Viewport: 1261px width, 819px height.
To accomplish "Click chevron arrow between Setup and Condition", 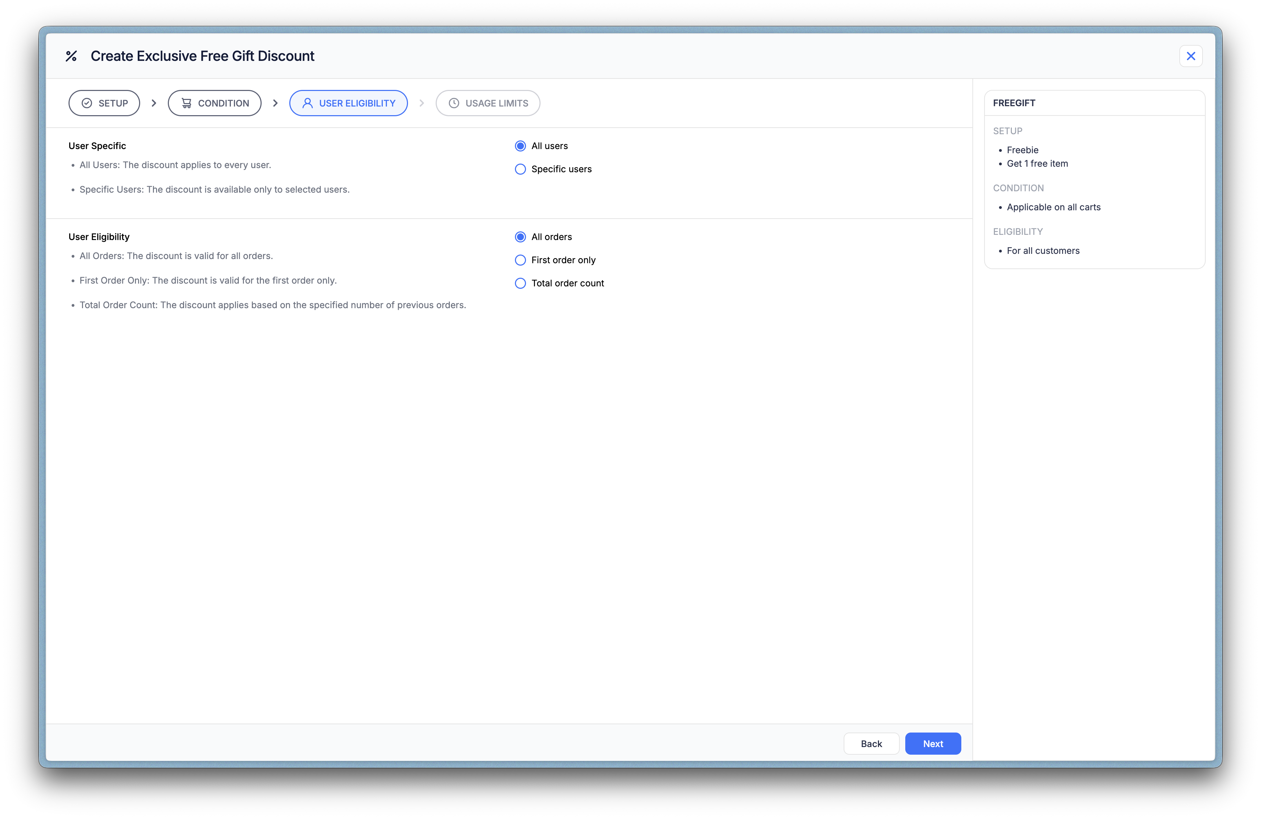I will (x=154, y=103).
